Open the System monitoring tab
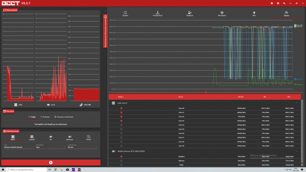 125,14
